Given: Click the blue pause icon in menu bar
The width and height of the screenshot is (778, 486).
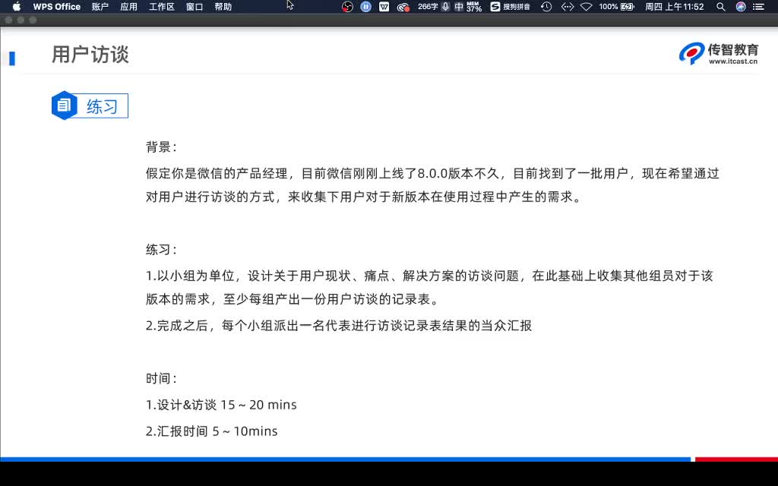Looking at the screenshot, I should point(365,6).
